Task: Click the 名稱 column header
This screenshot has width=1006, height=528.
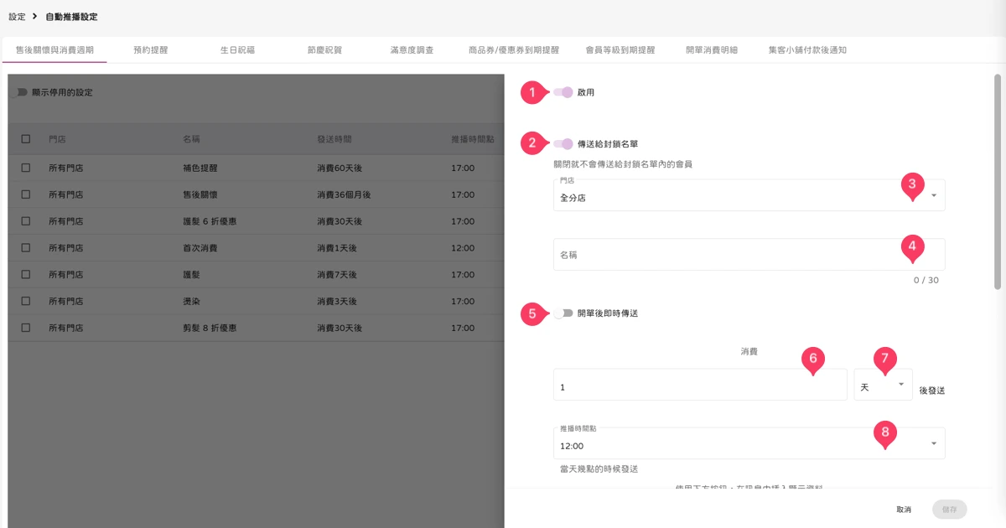Action: click(x=191, y=138)
